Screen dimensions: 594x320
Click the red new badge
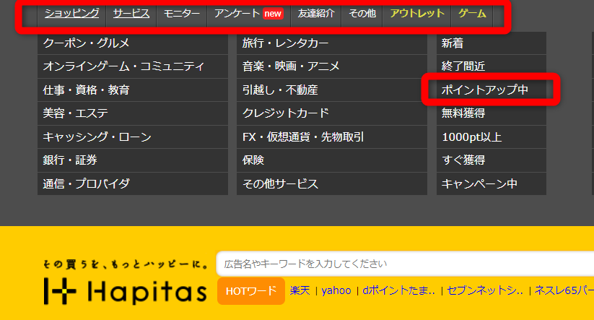273,14
